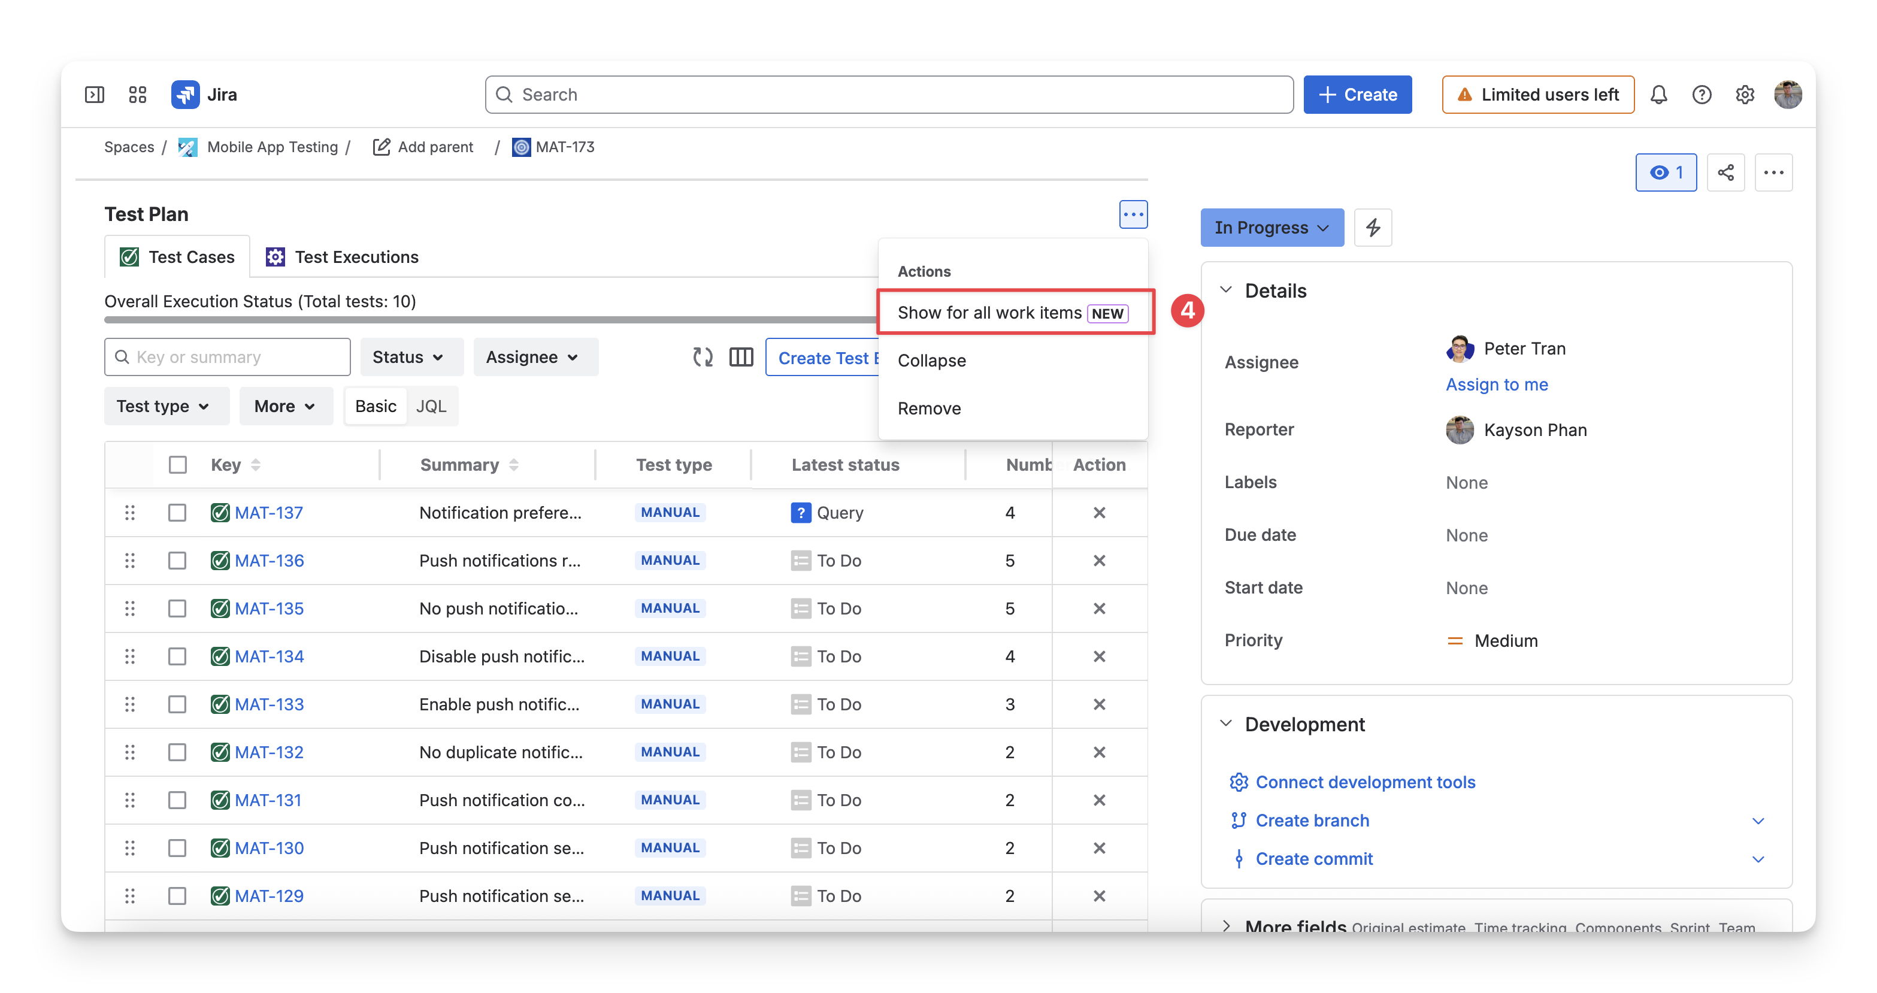The height and width of the screenshot is (993, 1877).
Task: Open the notifications bell
Action: pyautogui.click(x=1658, y=95)
